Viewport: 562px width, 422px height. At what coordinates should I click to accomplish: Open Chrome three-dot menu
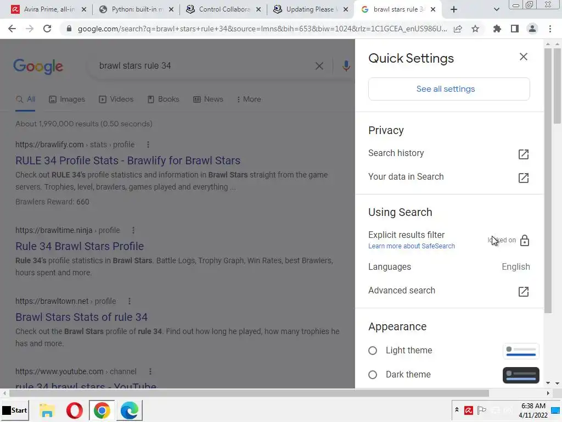(550, 29)
